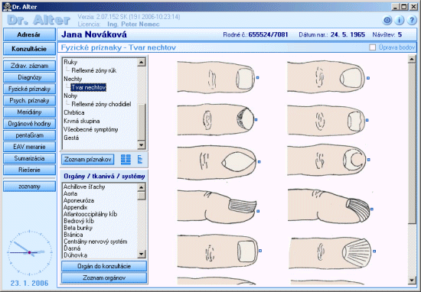Open the Psych. príznaky tab
Viewport: 421px width, 292px height.
tap(29, 100)
